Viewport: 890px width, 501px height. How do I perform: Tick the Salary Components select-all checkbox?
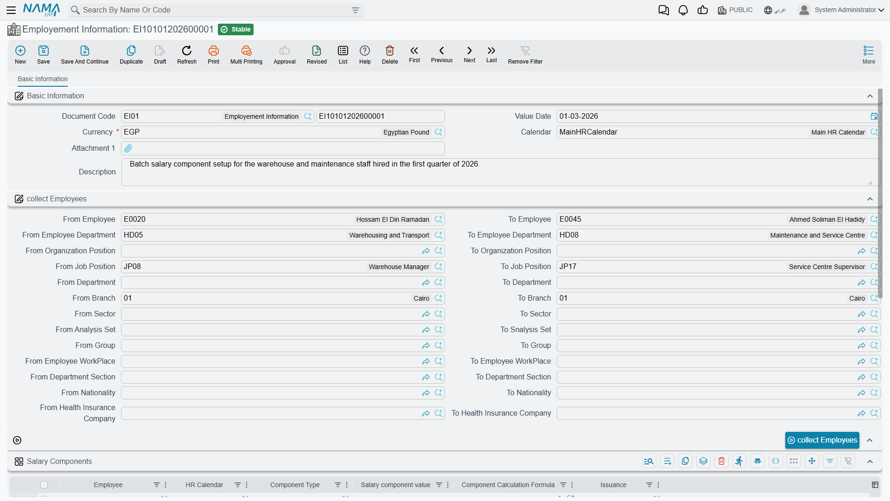coord(44,485)
